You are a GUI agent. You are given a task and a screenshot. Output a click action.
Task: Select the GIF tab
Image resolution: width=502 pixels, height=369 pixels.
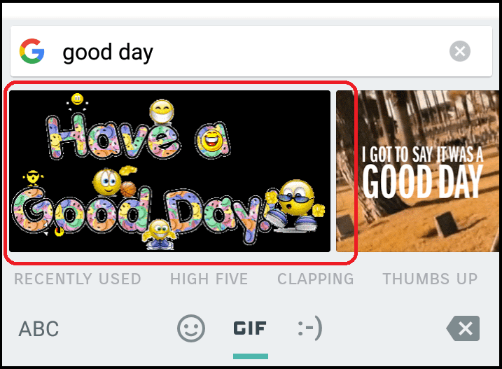pyautogui.click(x=250, y=328)
